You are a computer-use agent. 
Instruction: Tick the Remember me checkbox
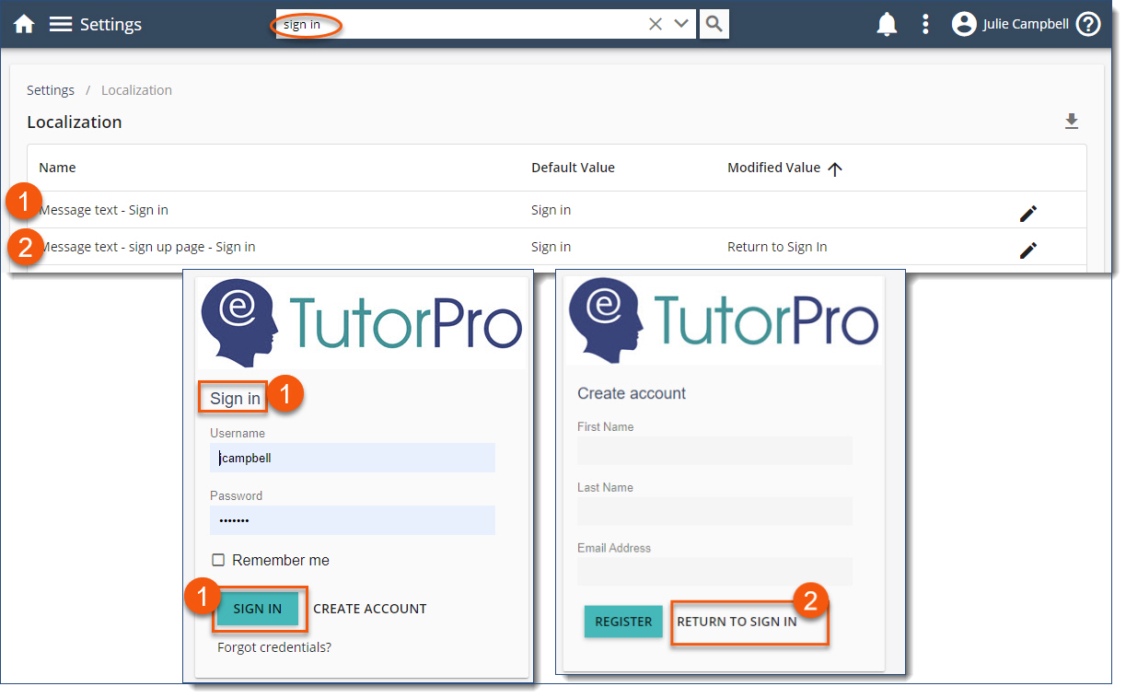[218, 560]
